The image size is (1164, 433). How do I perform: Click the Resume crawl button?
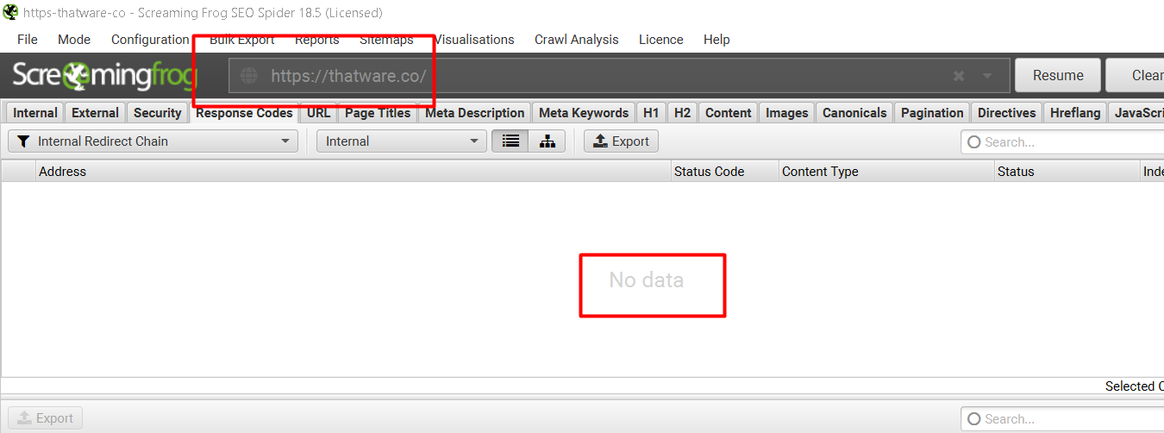point(1058,75)
